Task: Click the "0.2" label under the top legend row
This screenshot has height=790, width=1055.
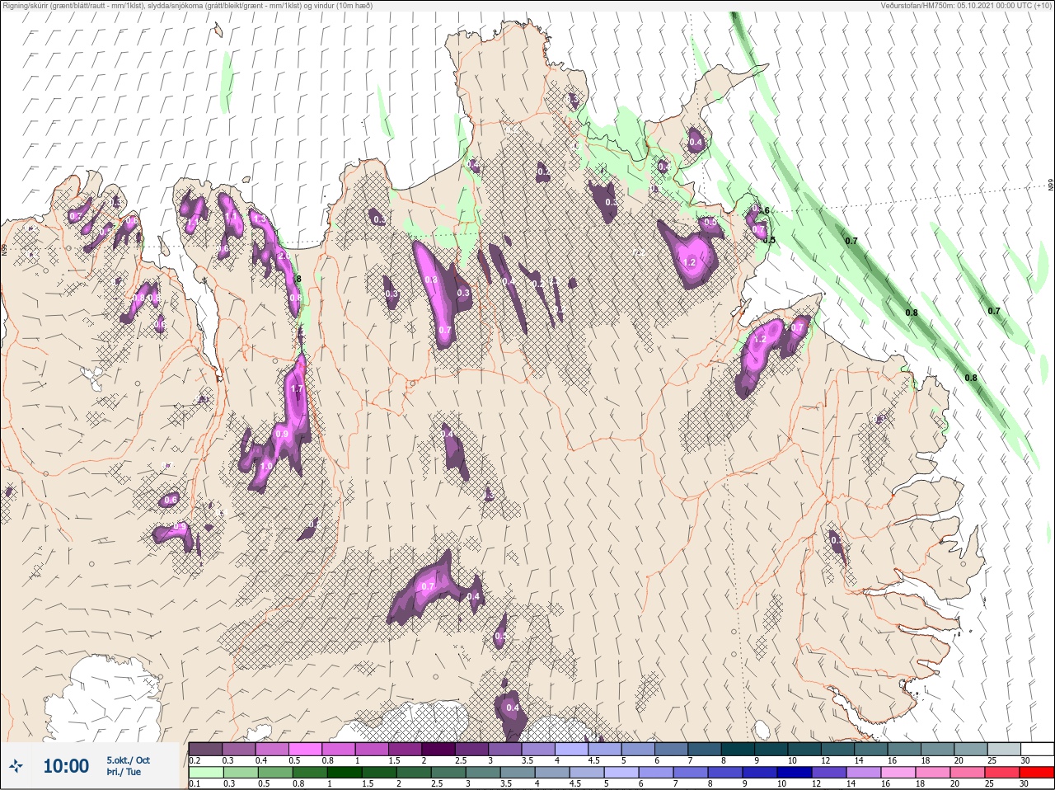Action: coord(195,760)
